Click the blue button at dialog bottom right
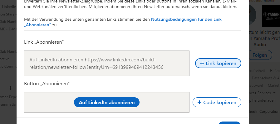 click(x=229, y=122)
